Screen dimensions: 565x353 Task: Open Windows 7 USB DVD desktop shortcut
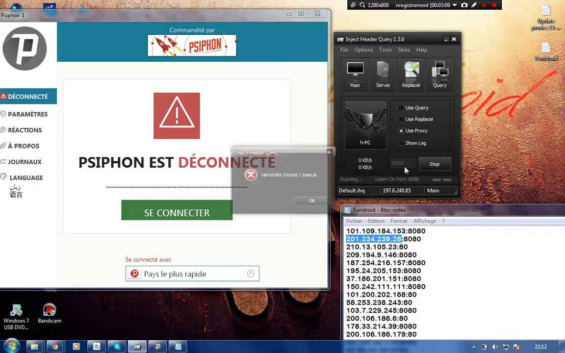[16, 317]
